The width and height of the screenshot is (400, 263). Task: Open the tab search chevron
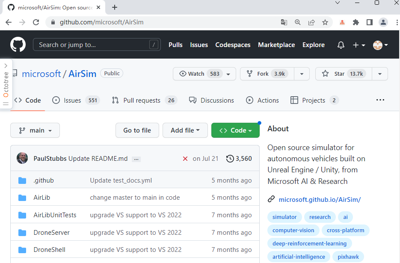point(338,3)
